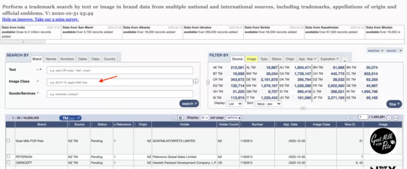Select the Source filter tab
Screen dimensions: 407x169
coord(238,59)
